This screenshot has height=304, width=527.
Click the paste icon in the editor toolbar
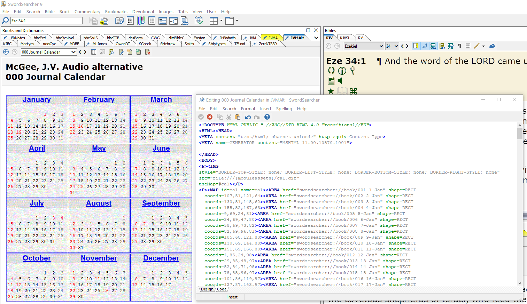238,117
